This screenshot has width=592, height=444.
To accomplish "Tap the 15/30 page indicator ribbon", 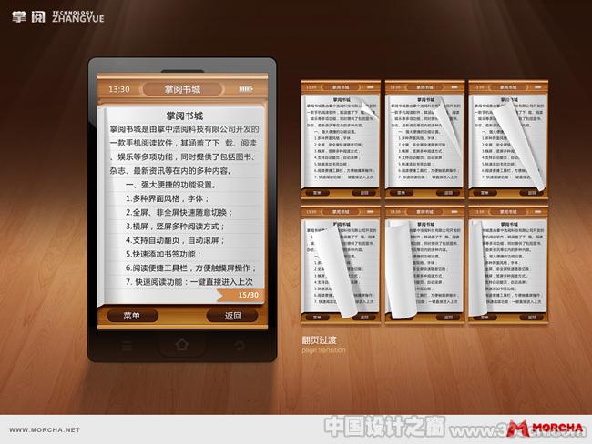I will point(240,295).
